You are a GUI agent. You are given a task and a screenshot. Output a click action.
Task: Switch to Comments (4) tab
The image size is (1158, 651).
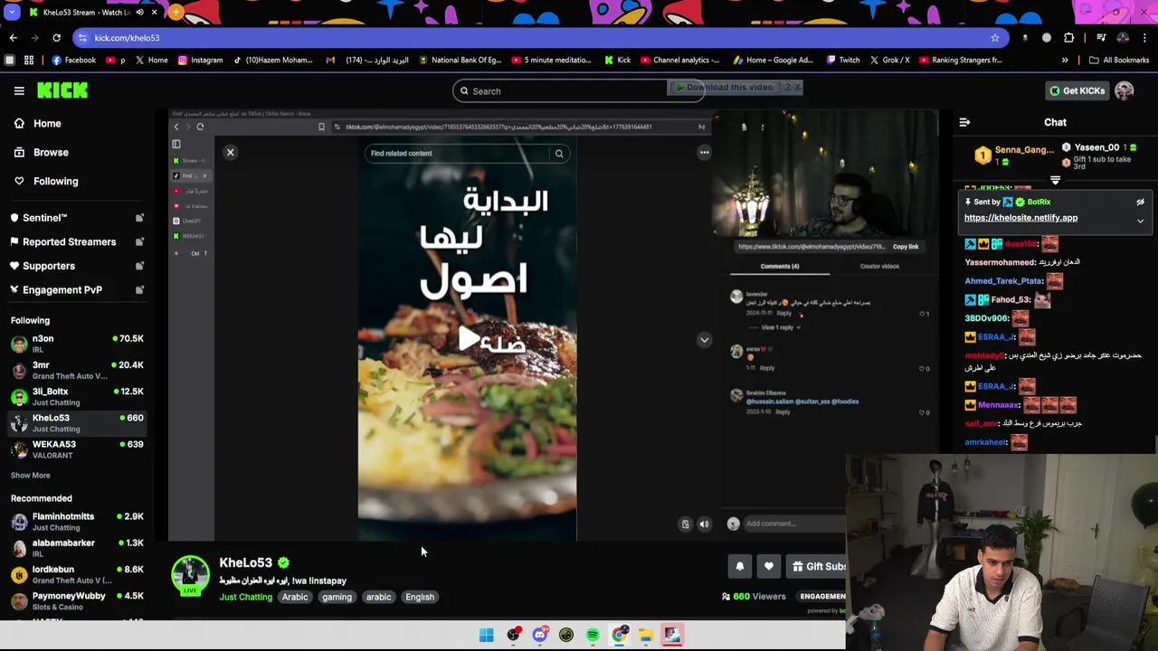[780, 266]
